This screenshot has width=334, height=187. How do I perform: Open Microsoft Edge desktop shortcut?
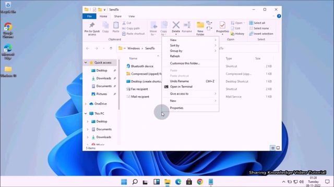[8, 52]
